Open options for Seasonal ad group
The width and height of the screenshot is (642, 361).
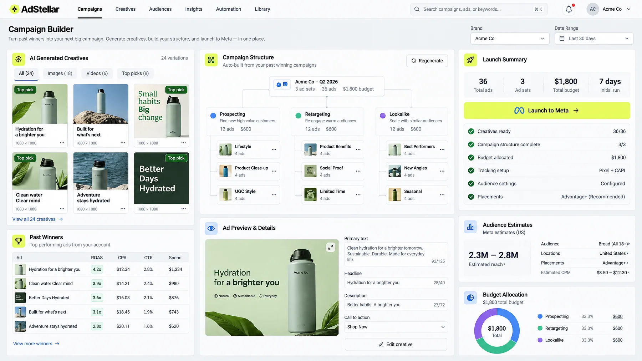[x=442, y=195]
